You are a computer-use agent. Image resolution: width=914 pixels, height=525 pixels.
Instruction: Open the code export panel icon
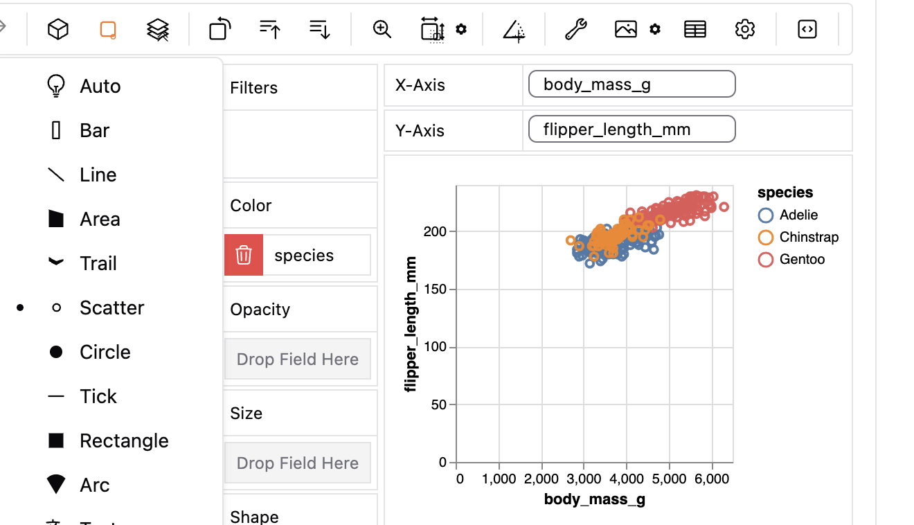807,29
